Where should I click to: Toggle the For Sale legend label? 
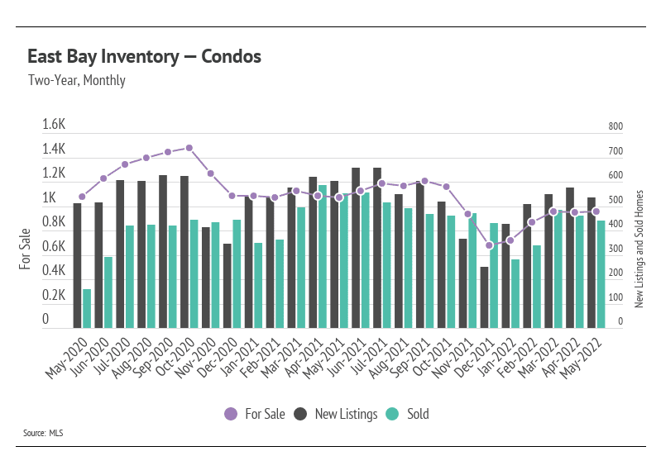tap(265, 414)
